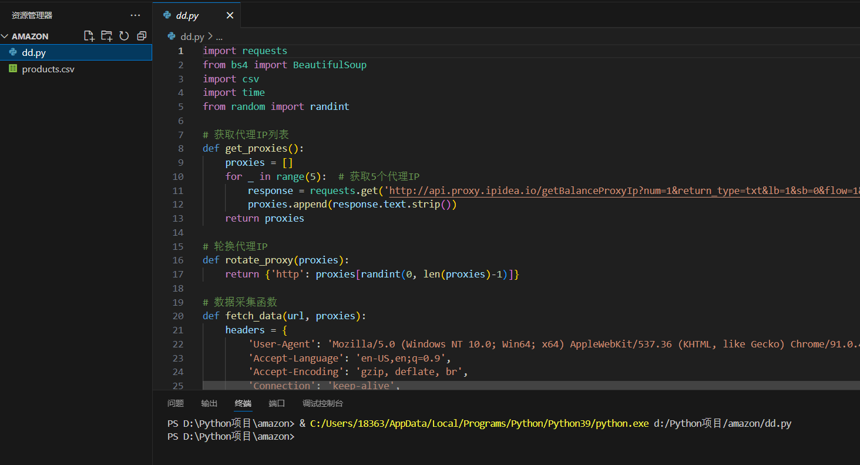Click the Python icon on dd.py tab
The height and width of the screenshot is (465, 860).
167,16
